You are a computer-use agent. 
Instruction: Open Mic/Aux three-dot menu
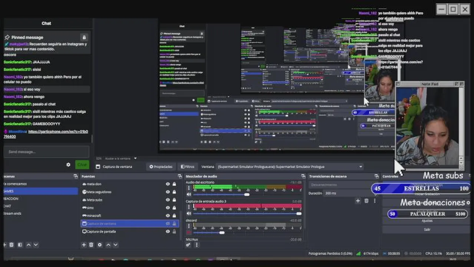(x=197, y=245)
